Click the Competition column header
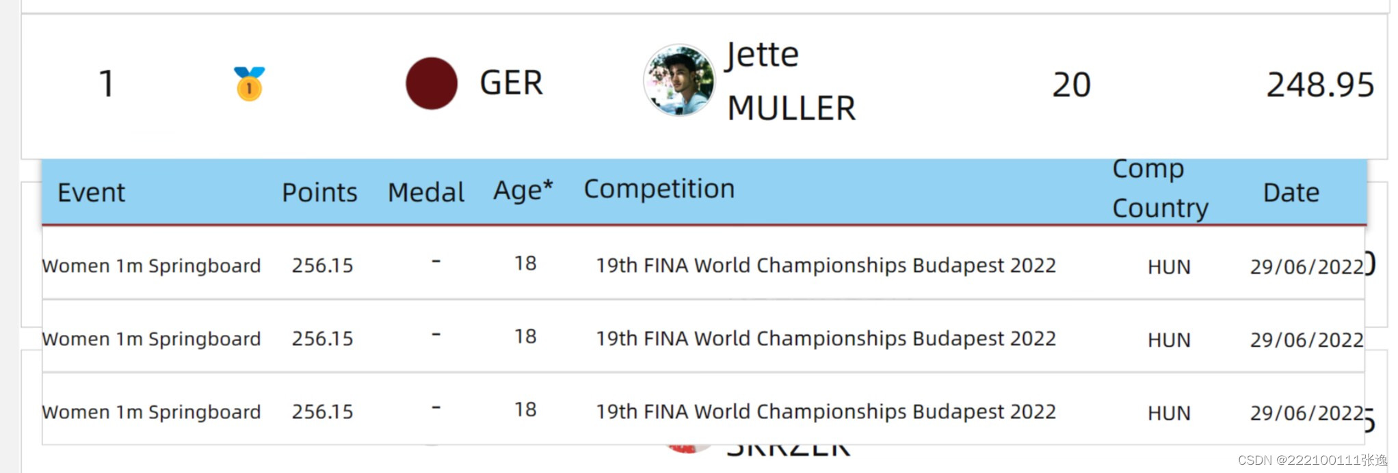The width and height of the screenshot is (1398, 473). click(659, 189)
